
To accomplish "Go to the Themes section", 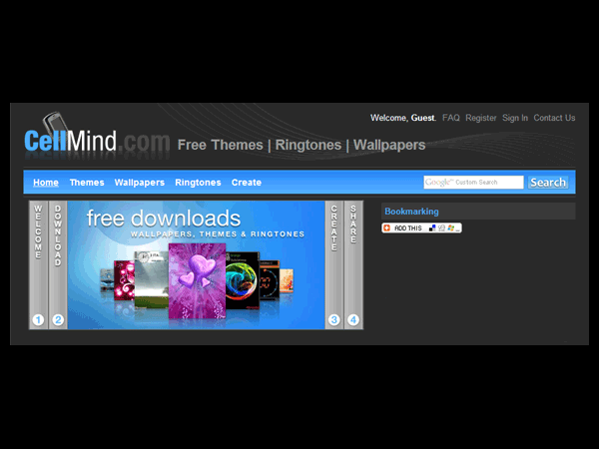I will click(x=87, y=183).
